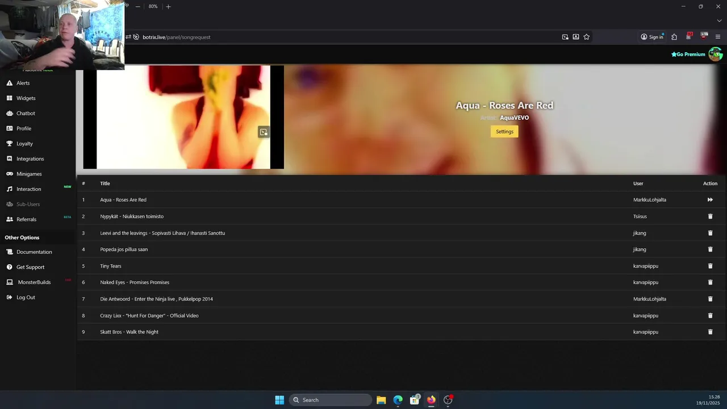Bookmark this page with star icon

[x=587, y=37]
